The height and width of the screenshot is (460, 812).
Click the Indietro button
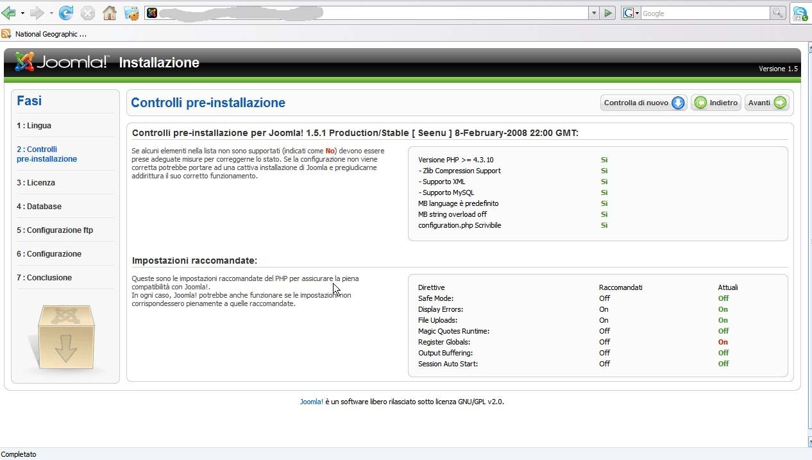[716, 103]
